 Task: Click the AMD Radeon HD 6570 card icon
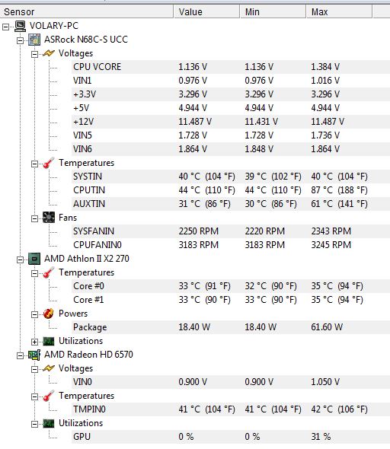point(34,355)
